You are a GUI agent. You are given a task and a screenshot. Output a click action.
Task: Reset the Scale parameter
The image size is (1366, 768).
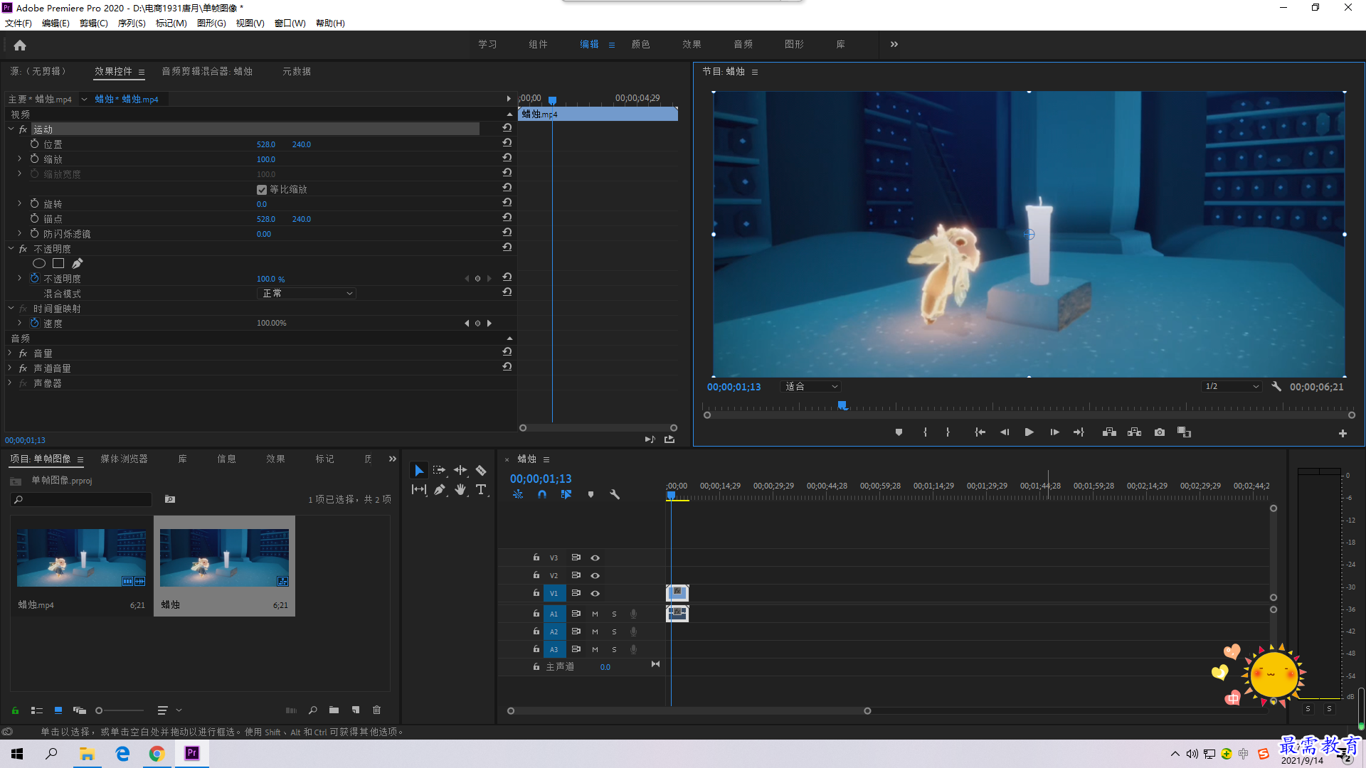click(507, 158)
